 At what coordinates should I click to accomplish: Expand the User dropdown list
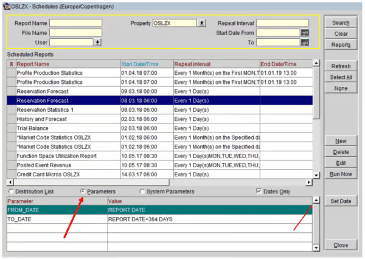[97, 43]
